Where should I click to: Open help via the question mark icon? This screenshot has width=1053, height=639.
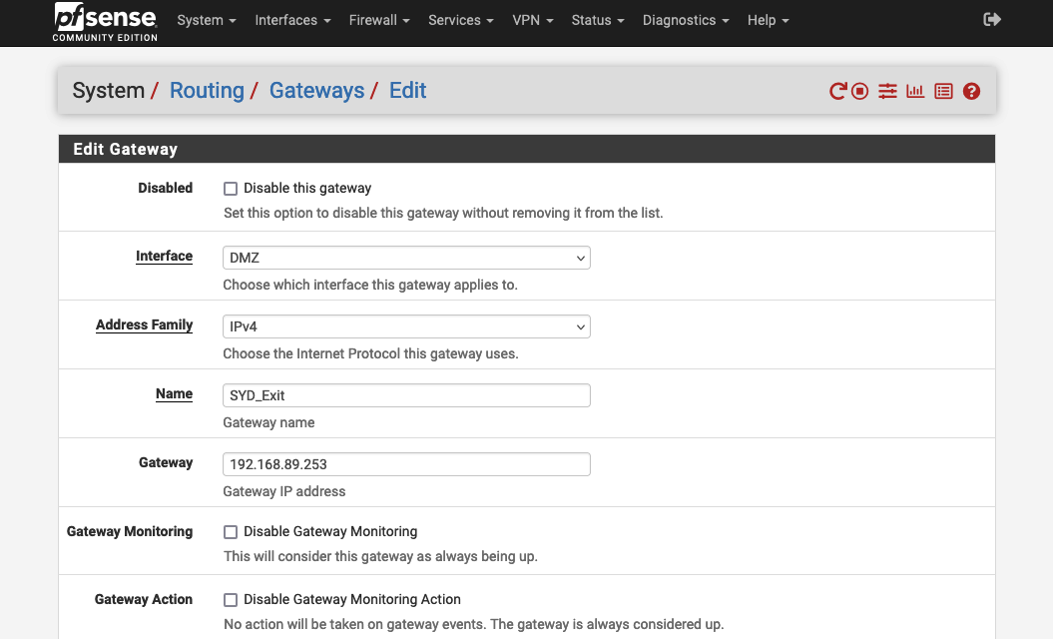pos(971,91)
